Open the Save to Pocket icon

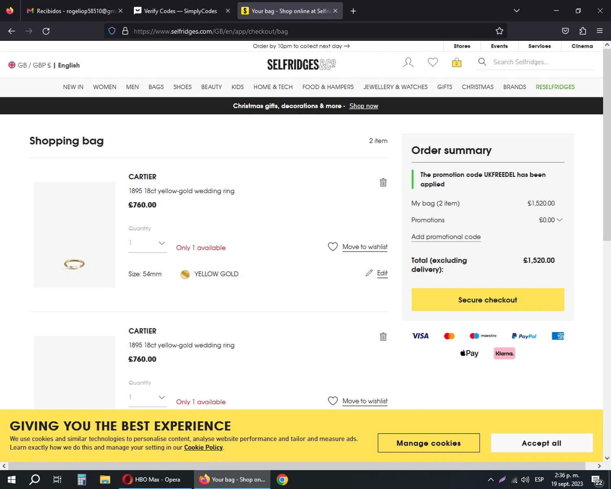[565, 31]
